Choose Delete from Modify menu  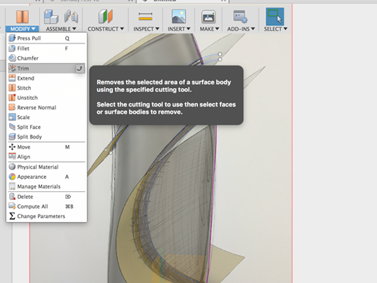pyautogui.click(x=46, y=197)
